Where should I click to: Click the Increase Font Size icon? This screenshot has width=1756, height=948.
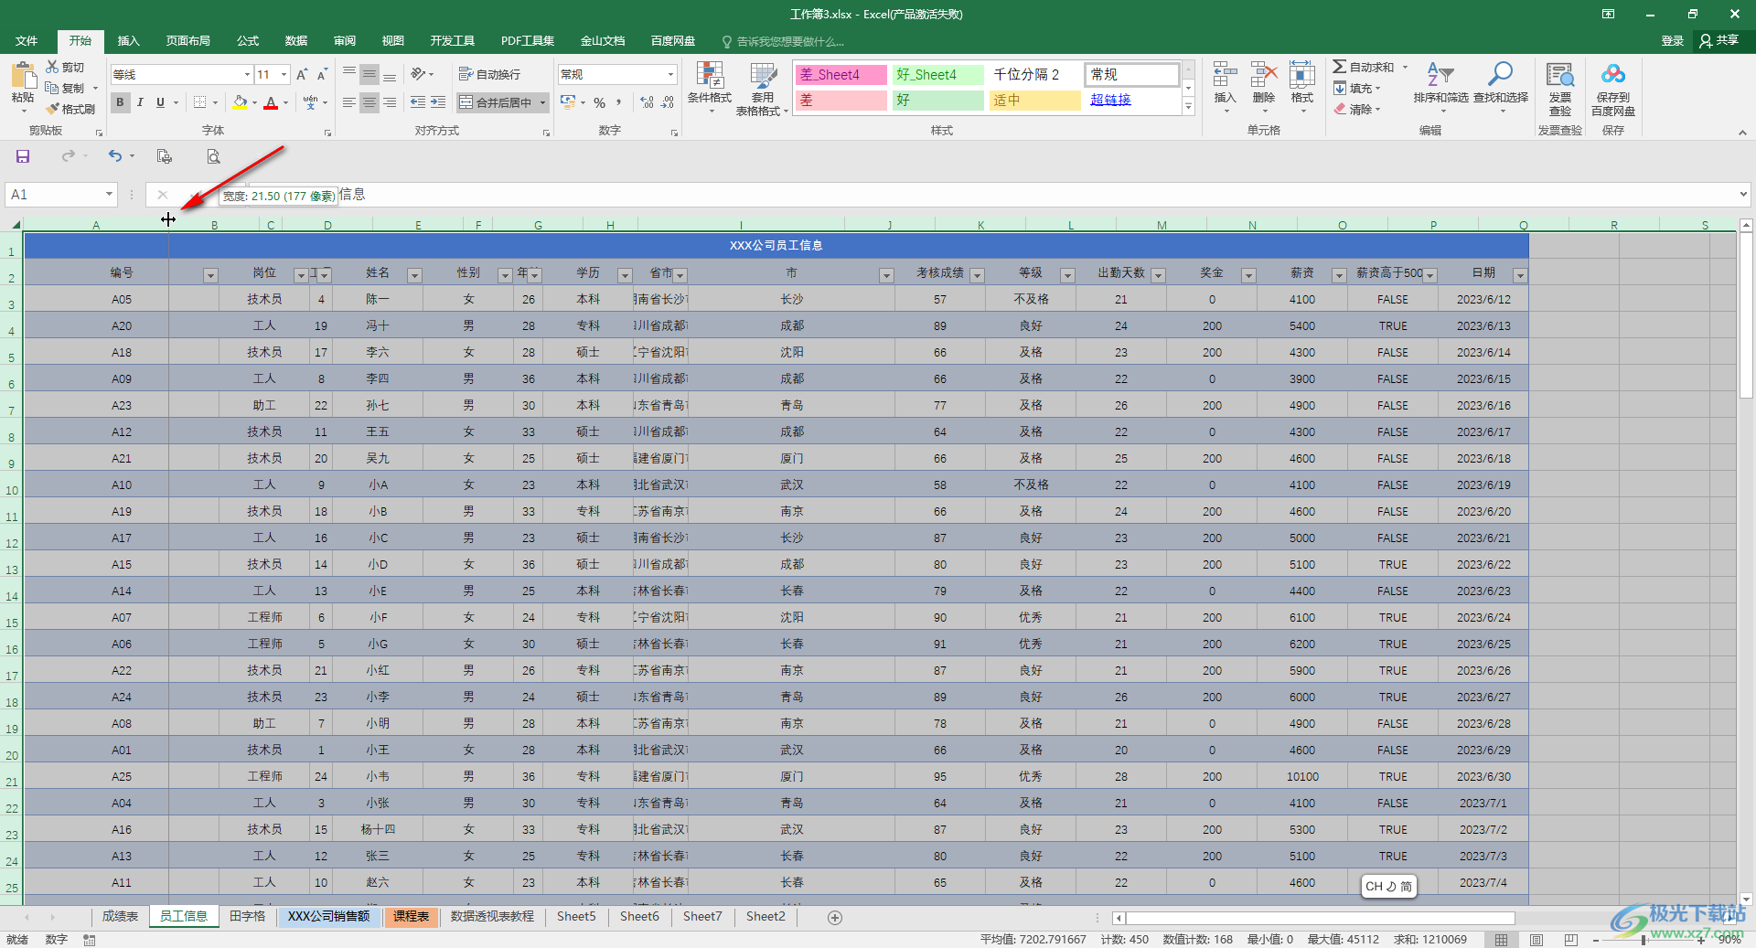(x=302, y=74)
